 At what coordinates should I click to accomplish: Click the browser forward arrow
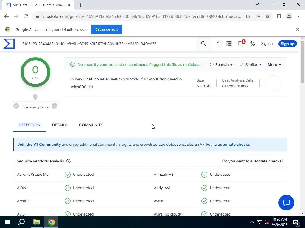[x=16, y=16]
